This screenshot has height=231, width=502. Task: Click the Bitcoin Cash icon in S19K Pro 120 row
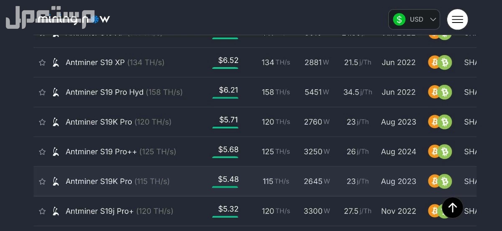pos(445,122)
